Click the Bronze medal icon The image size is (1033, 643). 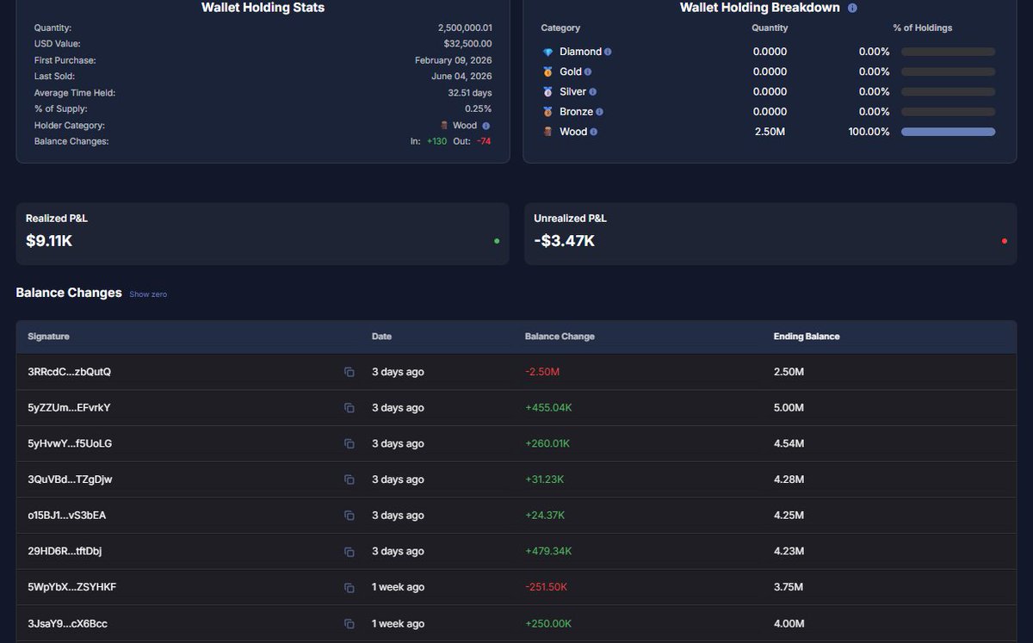pos(547,112)
